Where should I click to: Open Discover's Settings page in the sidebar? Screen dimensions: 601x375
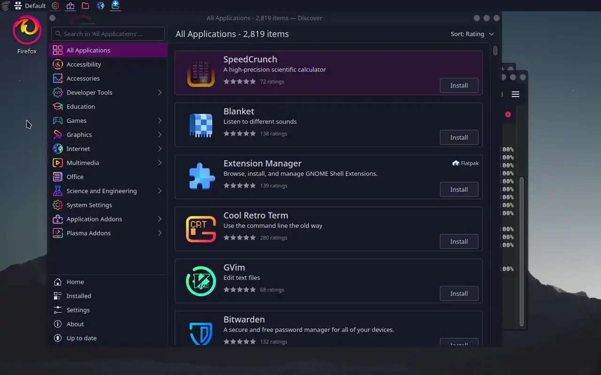(108, 310)
